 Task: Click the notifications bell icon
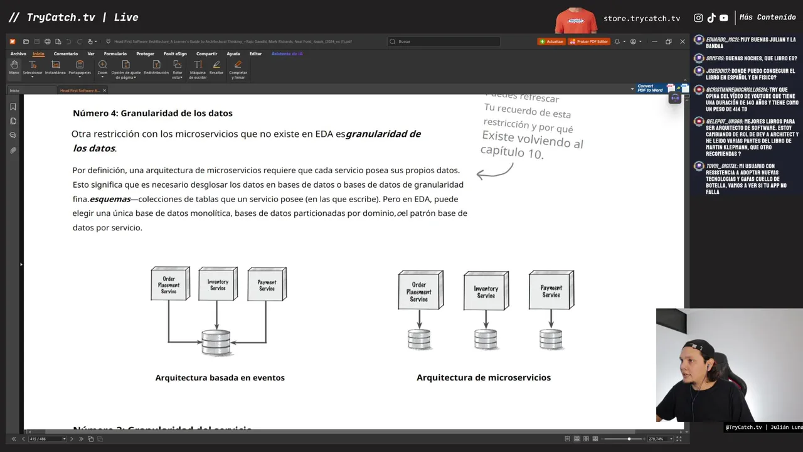point(617,41)
